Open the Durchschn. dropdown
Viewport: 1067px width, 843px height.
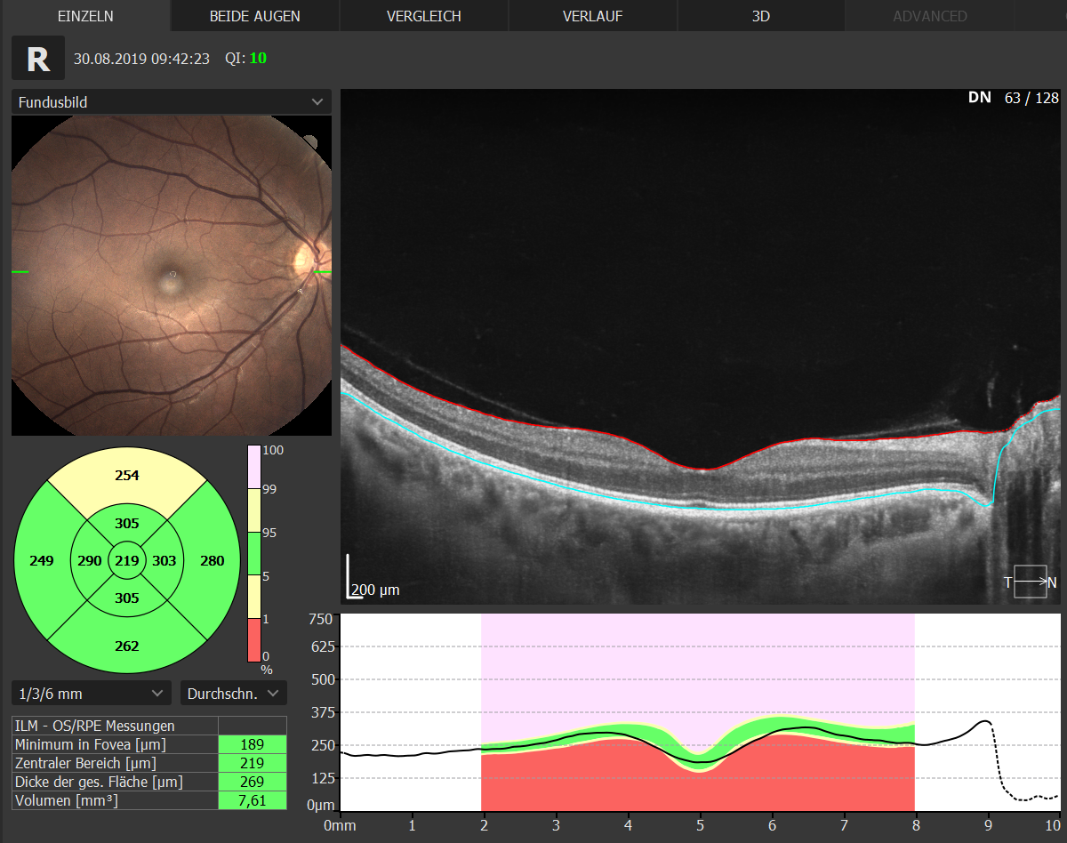pyautogui.click(x=234, y=693)
